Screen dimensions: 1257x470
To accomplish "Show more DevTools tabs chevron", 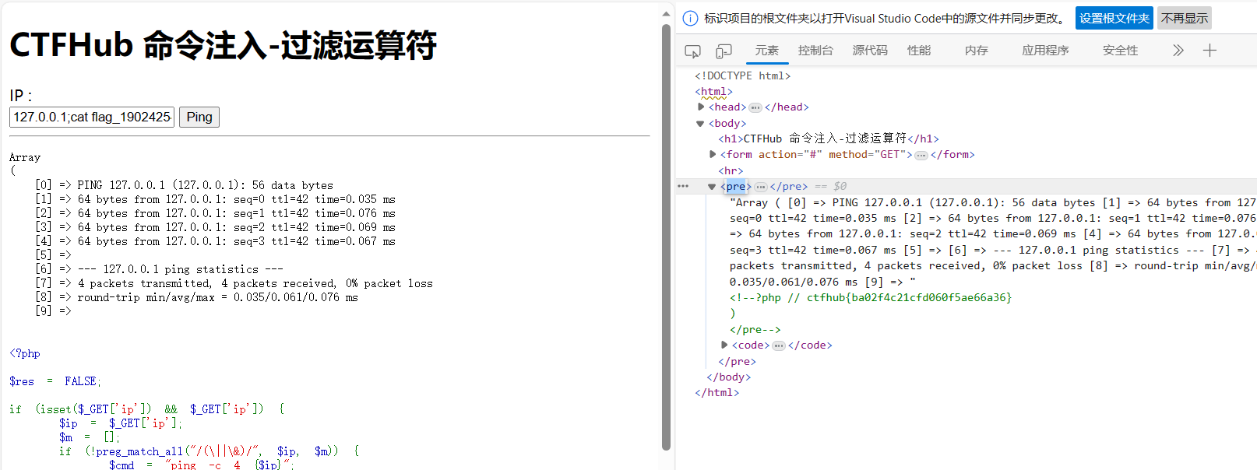I will [x=1178, y=51].
